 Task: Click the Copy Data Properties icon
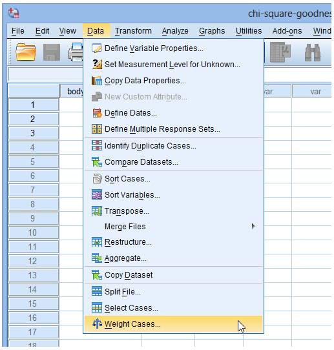97,81
